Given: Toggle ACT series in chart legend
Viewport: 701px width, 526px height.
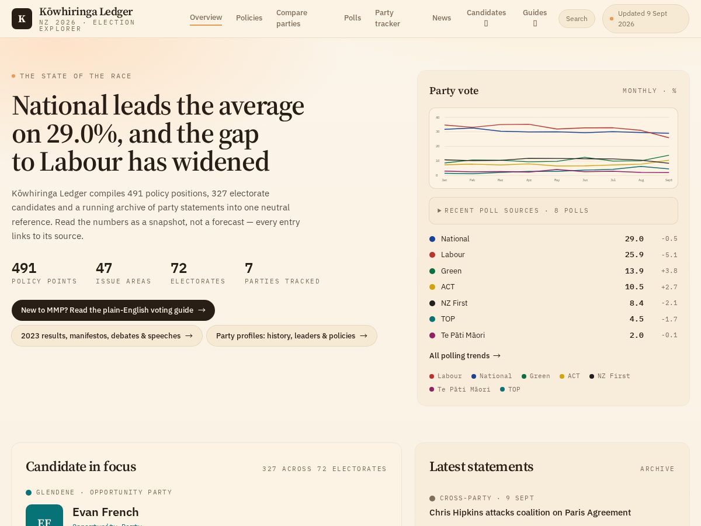Looking at the screenshot, I should [x=570, y=376].
